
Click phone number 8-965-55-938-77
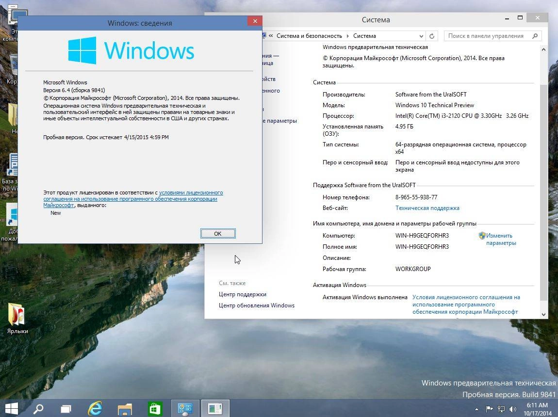pyautogui.click(x=416, y=197)
